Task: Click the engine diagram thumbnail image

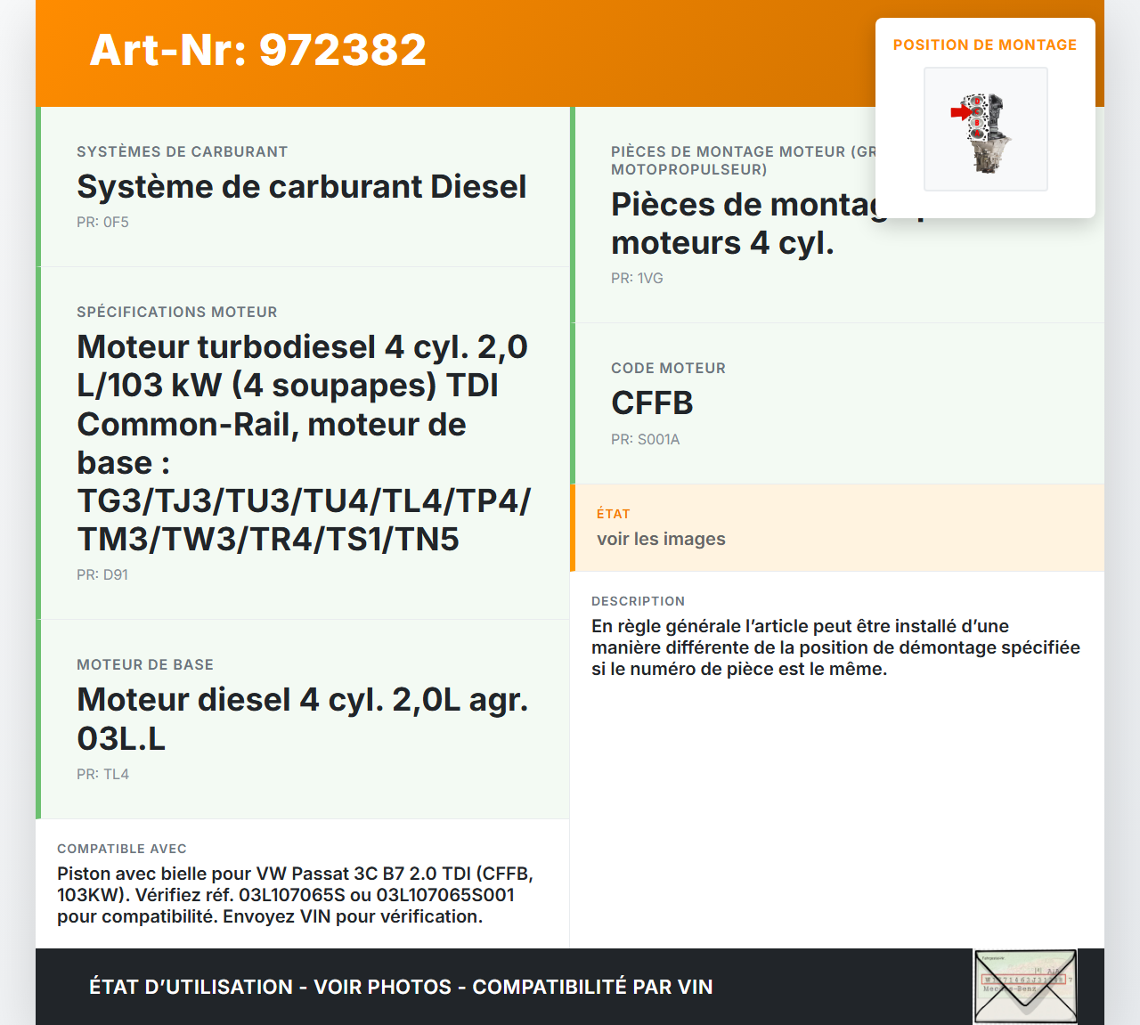Action: pyautogui.click(x=985, y=129)
